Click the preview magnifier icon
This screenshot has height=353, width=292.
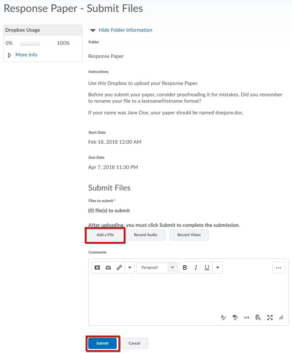[x=258, y=318]
